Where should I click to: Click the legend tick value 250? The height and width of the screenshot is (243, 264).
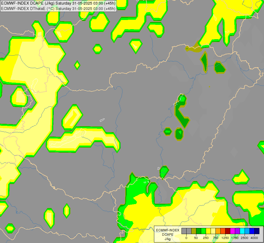click(x=206, y=238)
